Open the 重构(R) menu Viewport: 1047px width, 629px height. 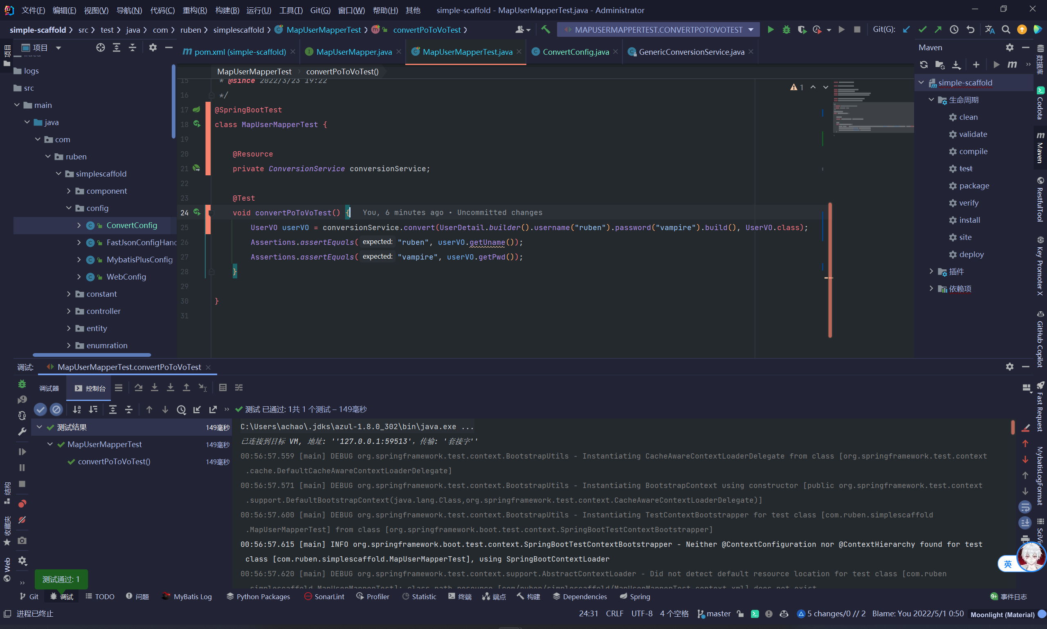(x=195, y=10)
